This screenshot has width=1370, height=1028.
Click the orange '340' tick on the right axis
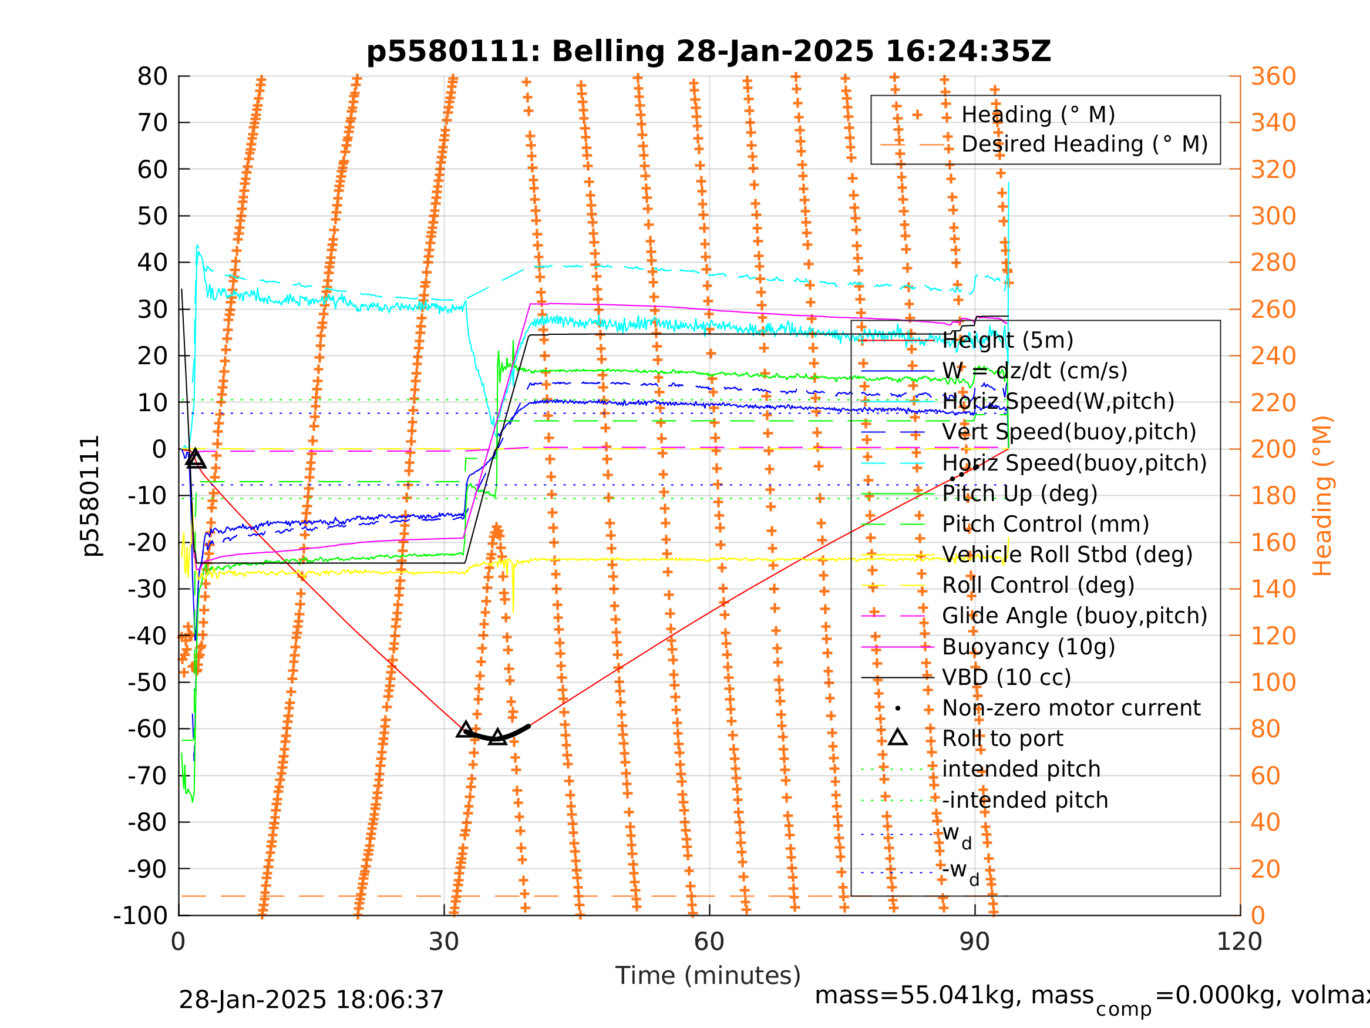point(1273,123)
